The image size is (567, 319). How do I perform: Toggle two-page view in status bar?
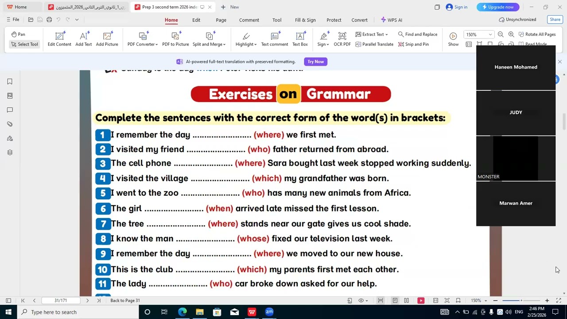406,300
